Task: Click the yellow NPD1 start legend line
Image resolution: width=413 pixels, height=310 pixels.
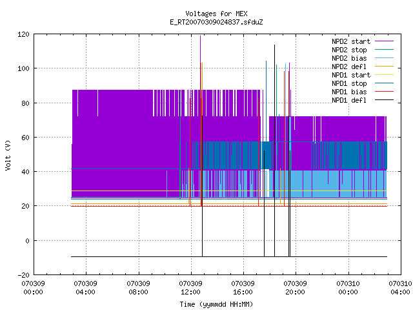Action: click(384, 75)
